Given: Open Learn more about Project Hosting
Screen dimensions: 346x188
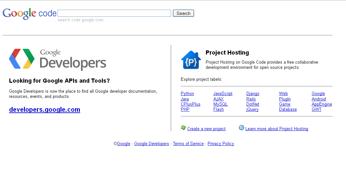Looking at the screenshot, I should (277, 129).
